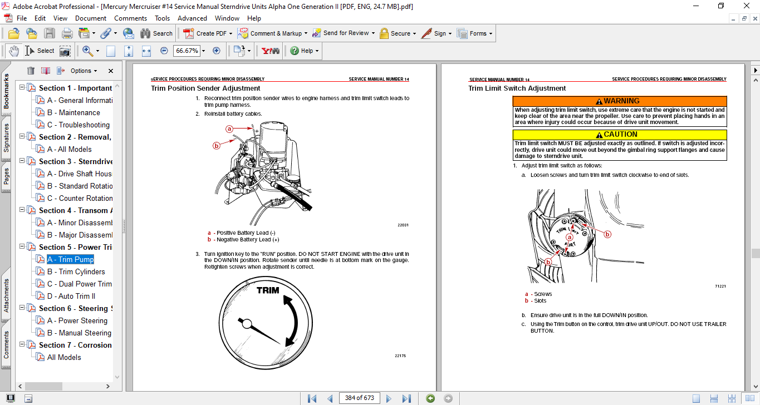Image resolution: width=760 pixels, height=405 pixels.
Task: Print the service manual
Action: tap(66, 33)
